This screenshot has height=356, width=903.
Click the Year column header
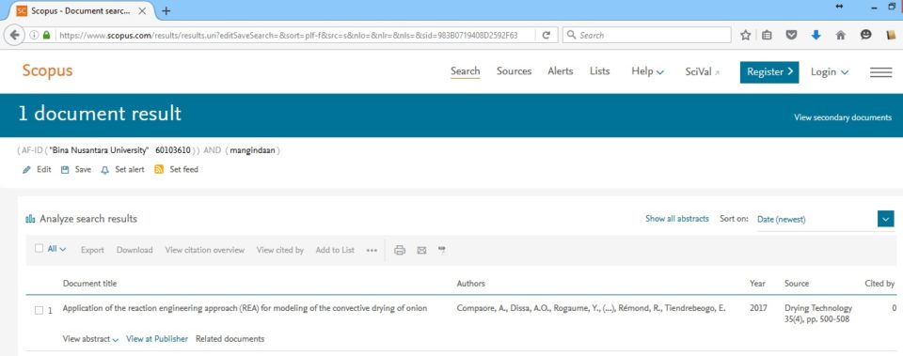coord(758,284)
